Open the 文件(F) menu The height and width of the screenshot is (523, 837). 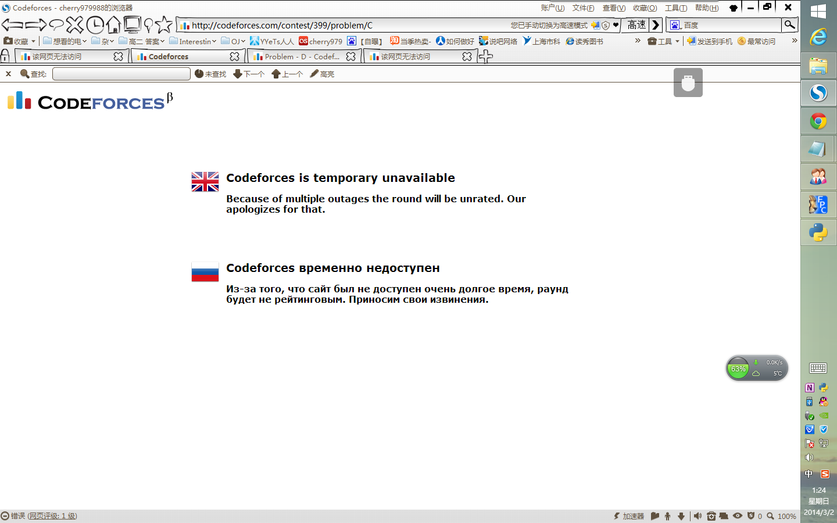[x=583, y=8]
